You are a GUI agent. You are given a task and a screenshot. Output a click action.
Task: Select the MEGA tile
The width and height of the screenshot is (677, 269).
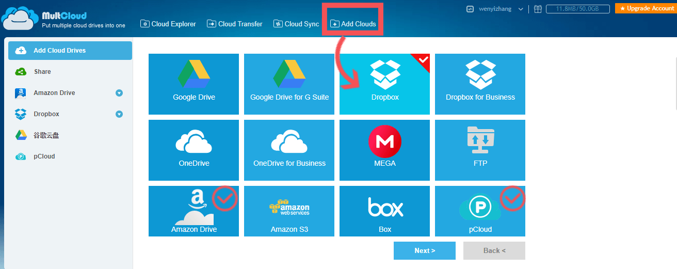384,150
